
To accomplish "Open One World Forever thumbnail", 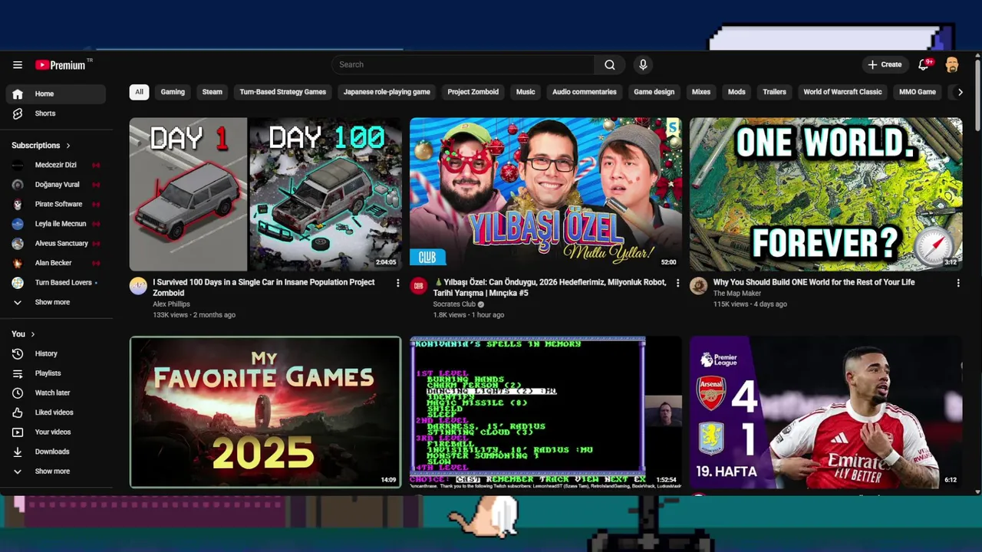I will click(825, 194).
